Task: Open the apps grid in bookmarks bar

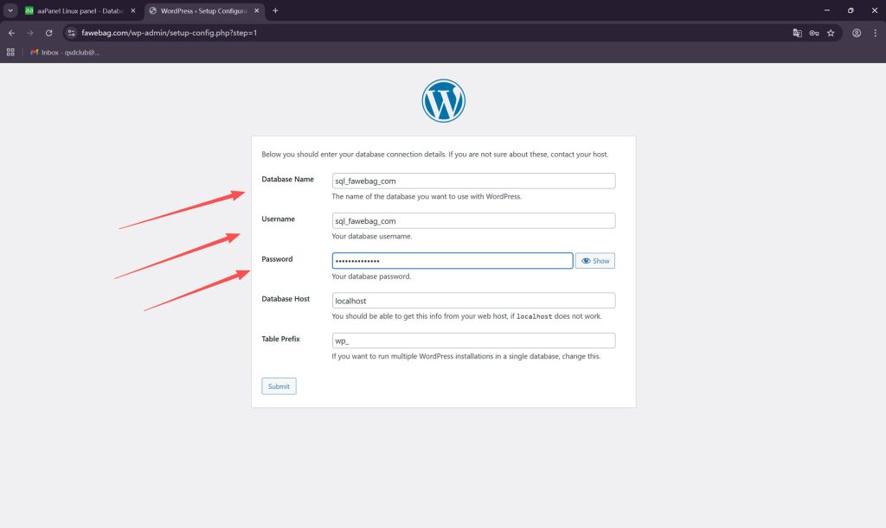Action: click(x=11, y=52)
